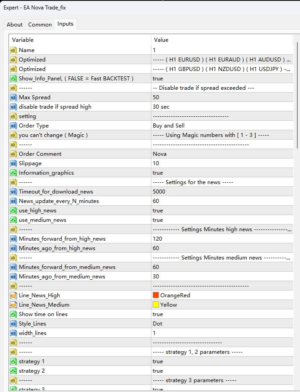Open the Order Type Buy and Sell dropdown

tap(168, 126)
